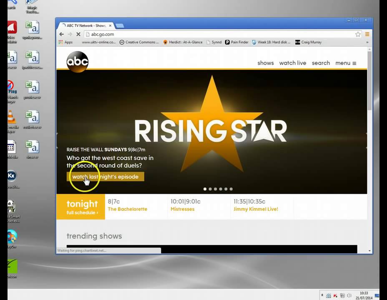Image resolution: width=387 pixels, height=300 pixels.
Task: Click the ABC logo
Action: [78, 62]
